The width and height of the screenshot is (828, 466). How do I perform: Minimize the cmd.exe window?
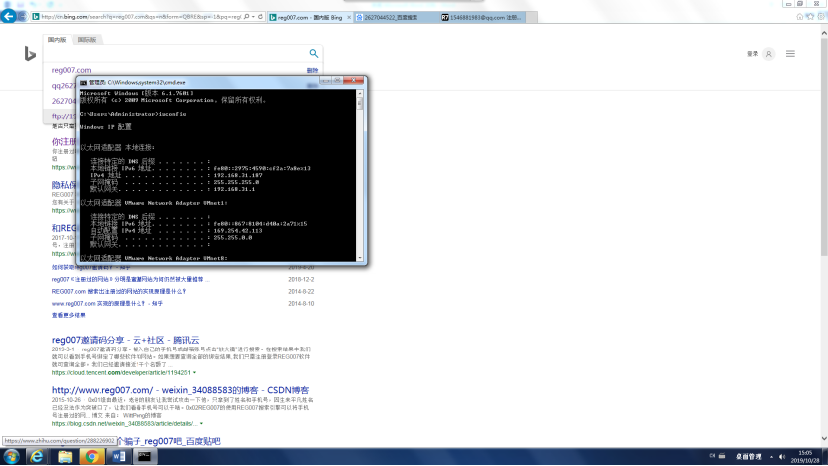325,81
